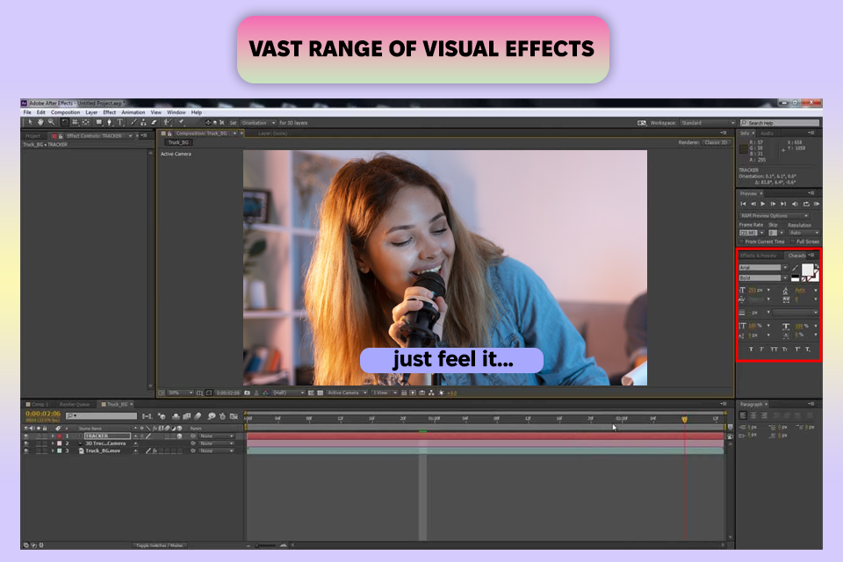This screenshot has height=562, width=843.
Task: Expand the Truck_BG.mov layer properties
Action: tap(53, 450)
